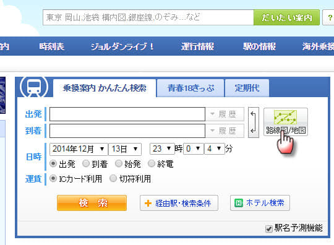
Task: Open 運行情報 in the navigation bar
Action: [x=197, y=46]
